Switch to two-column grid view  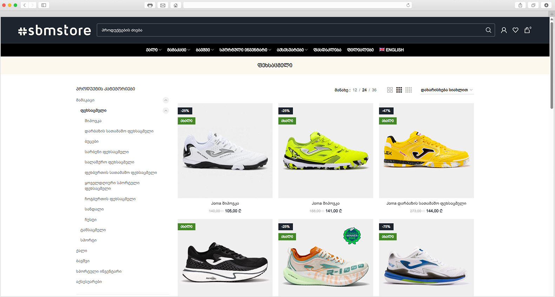[x=390, y=90]
